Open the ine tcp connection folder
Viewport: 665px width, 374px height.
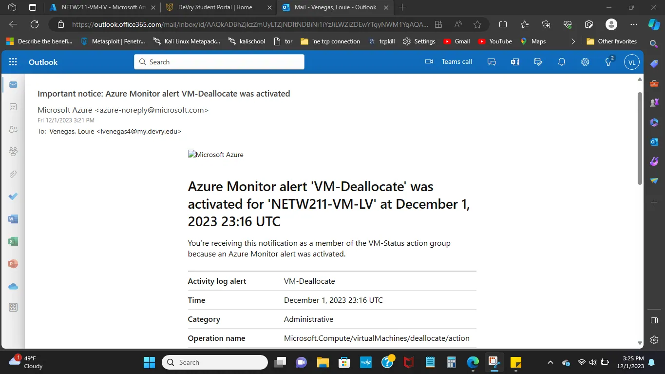tap(330, 41)
